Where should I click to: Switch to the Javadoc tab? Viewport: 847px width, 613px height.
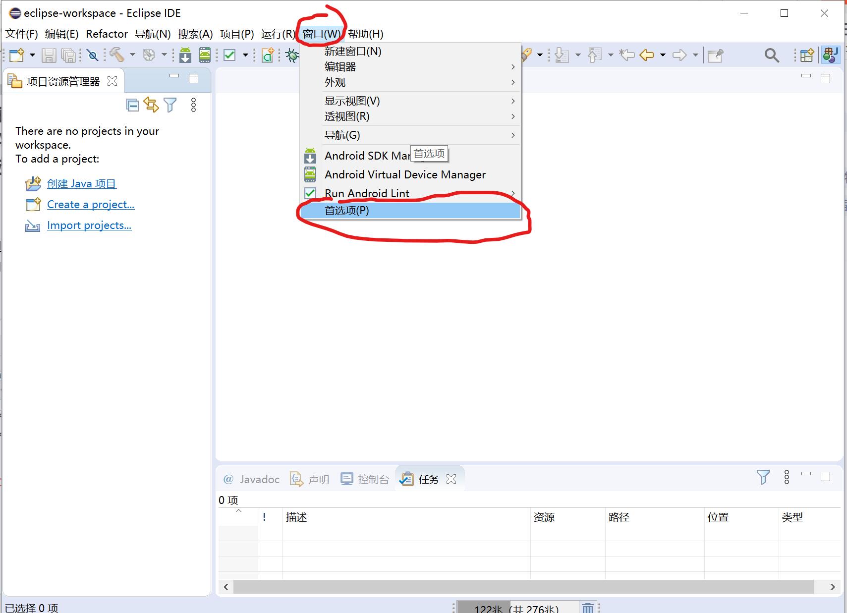[x=251, y=479]
